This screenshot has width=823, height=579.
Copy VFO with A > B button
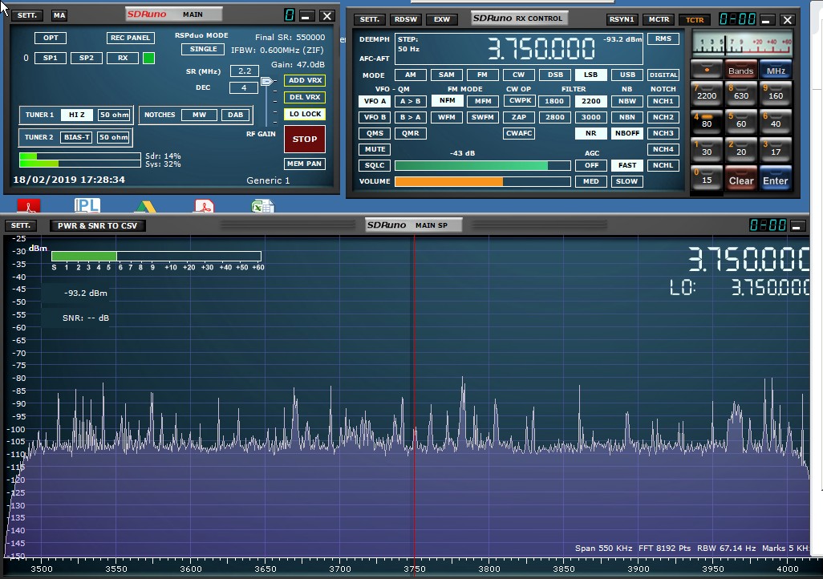click(x=411, y=101)
